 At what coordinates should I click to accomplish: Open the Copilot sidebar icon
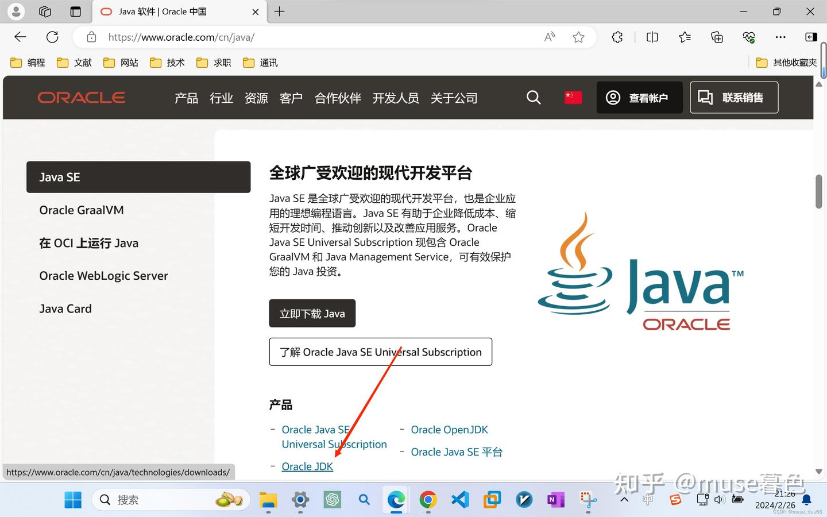click(811, 37)
